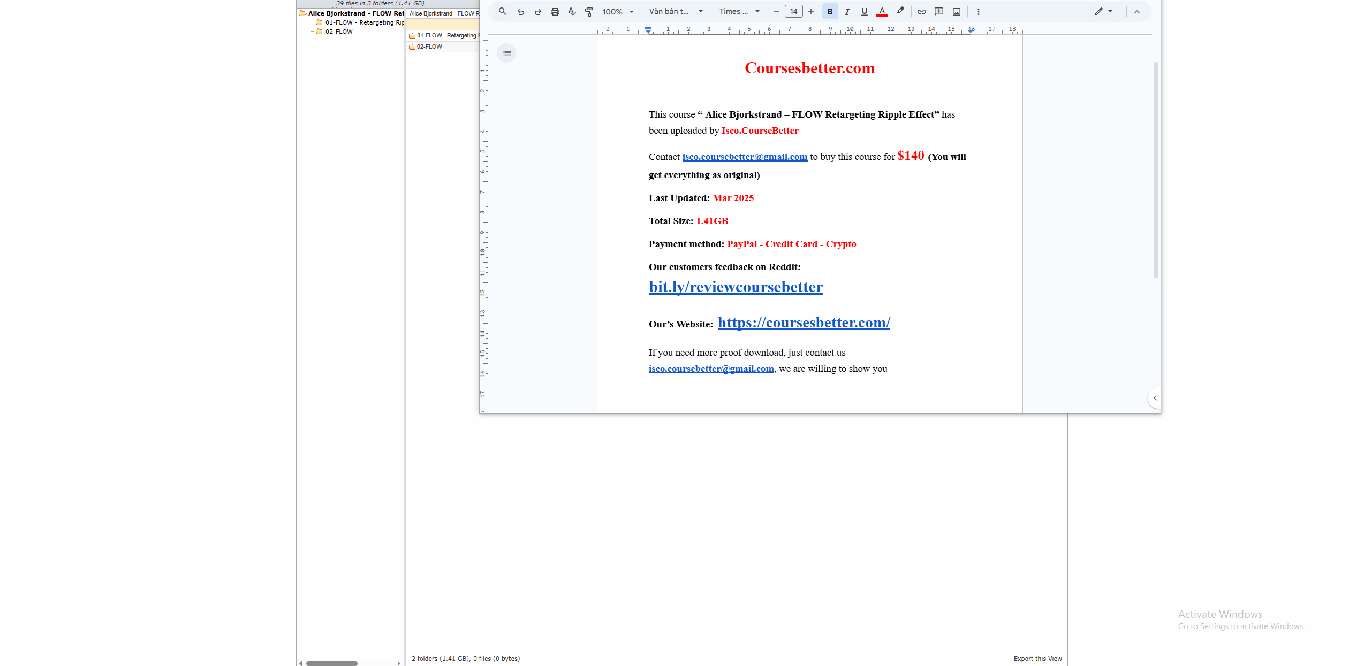This screenshot has height=666, width=1364.
Task: Open the Times font dropdown
Action: (739, 11)
